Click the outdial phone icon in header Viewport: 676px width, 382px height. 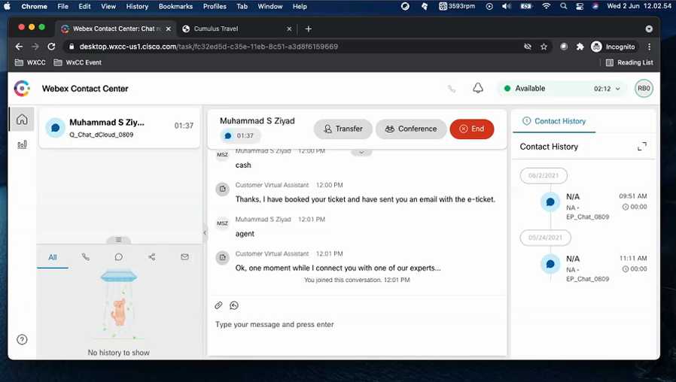452,89
